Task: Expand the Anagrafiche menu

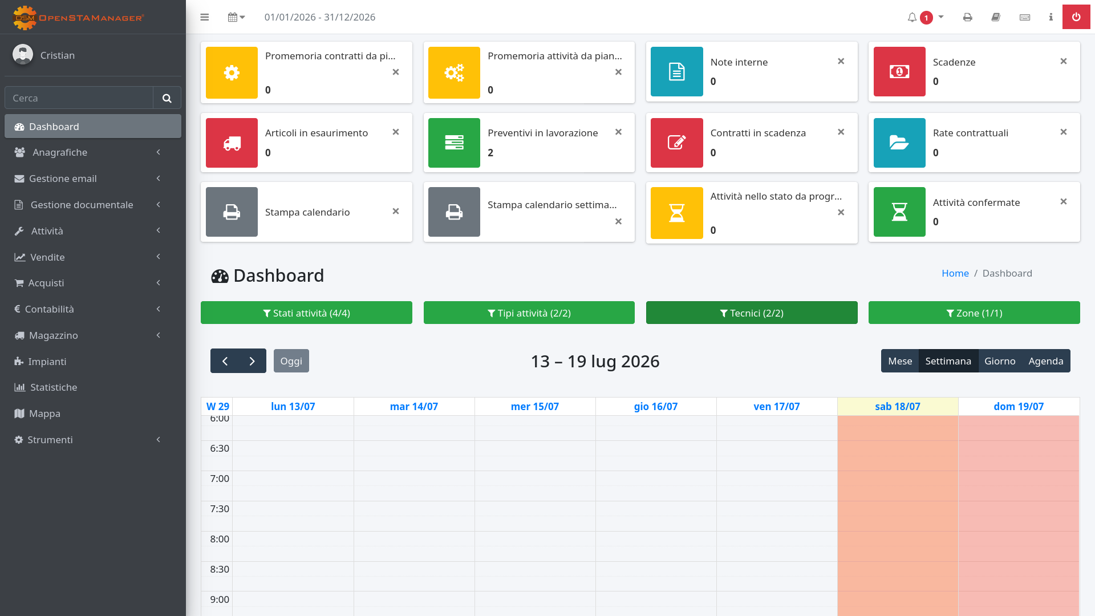Action: 93,152
